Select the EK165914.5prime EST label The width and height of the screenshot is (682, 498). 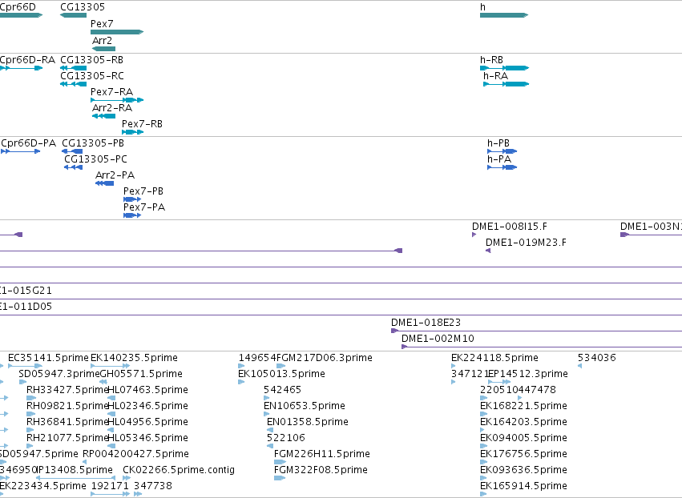[x=523, y=487]
